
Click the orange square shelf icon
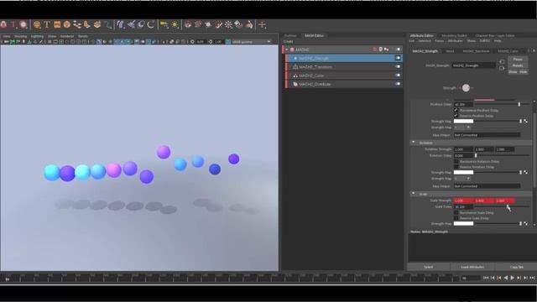(57, 24)
